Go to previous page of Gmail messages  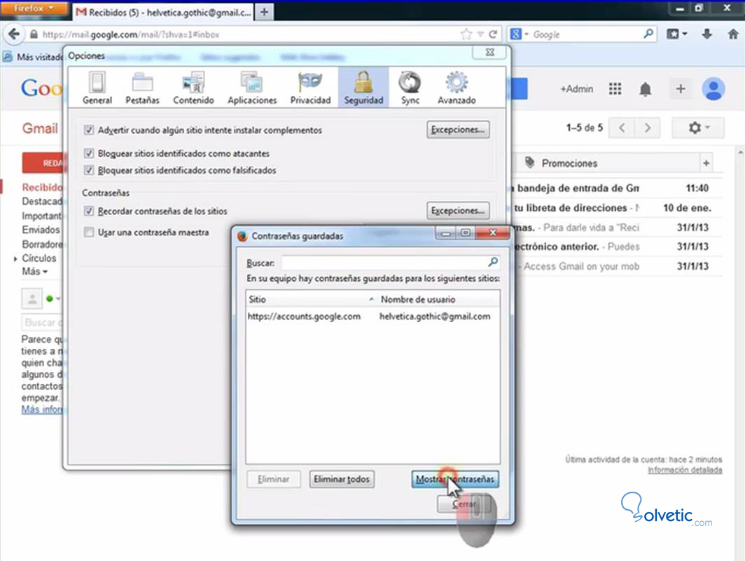click(x=622, y=128)
